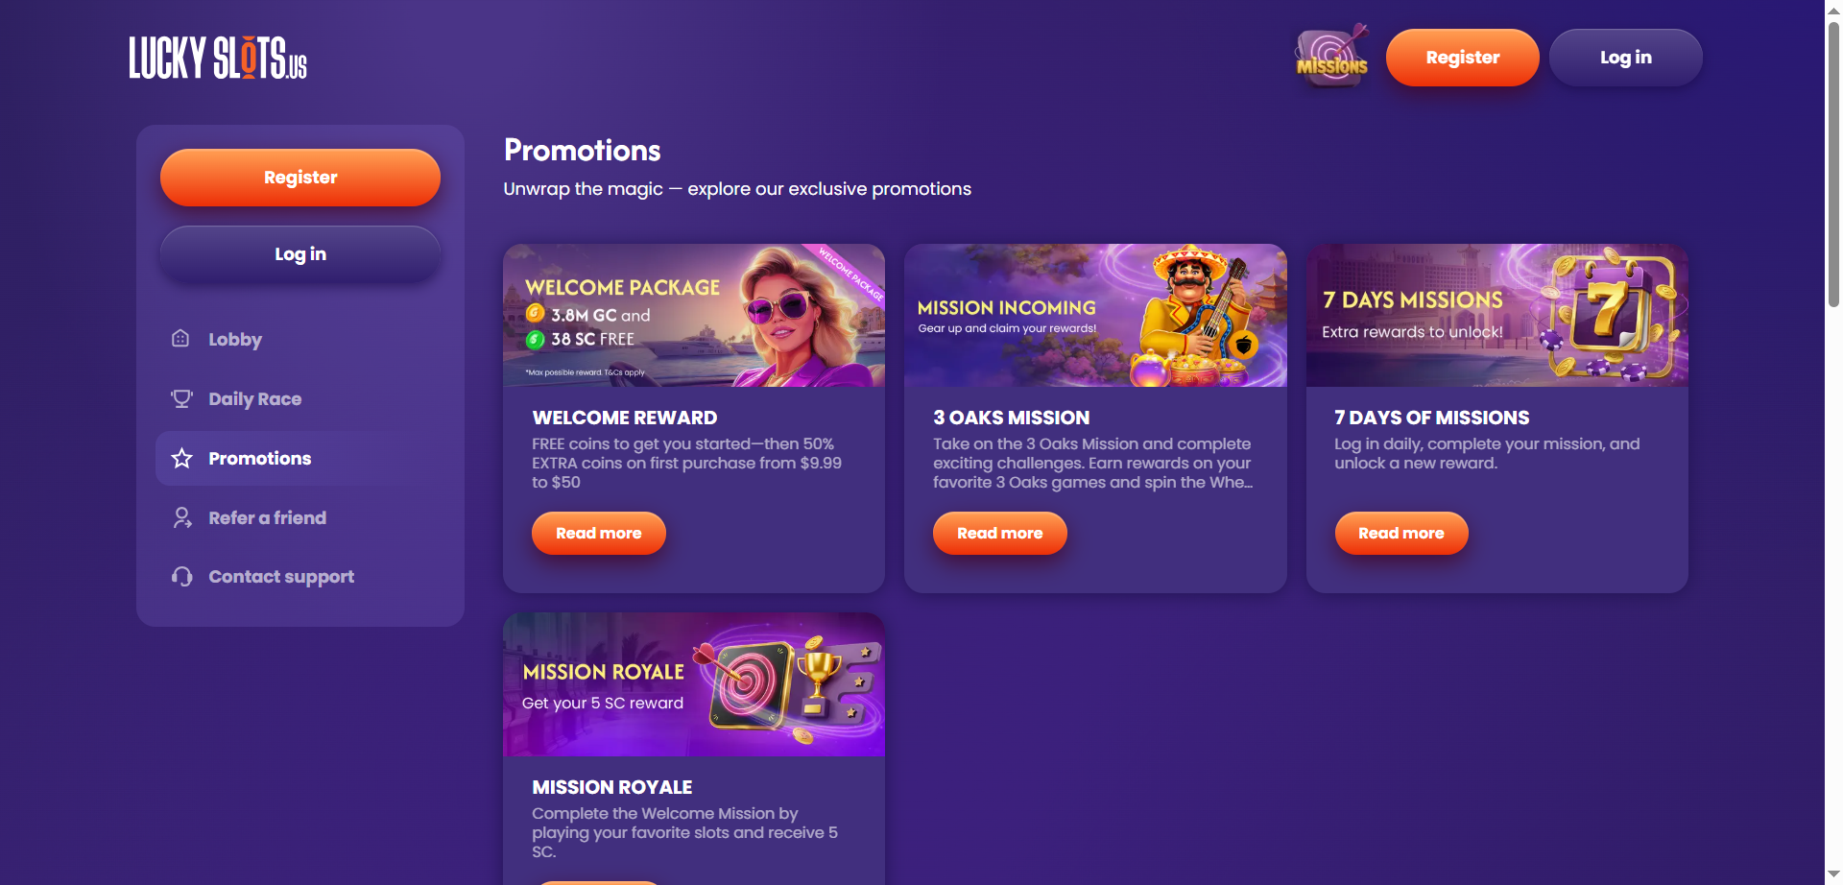1843x885 pixels.
Task: Click the sidebar Log in button
Action: coord(300,254)
